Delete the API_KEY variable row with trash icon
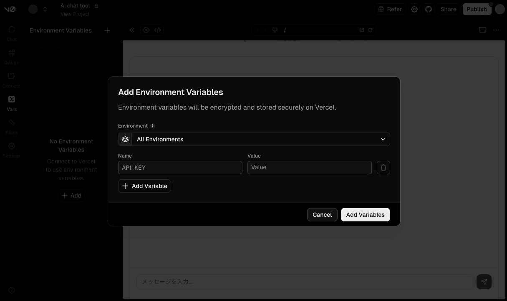This screenshot has width=507, height=301. click(383, 168)
